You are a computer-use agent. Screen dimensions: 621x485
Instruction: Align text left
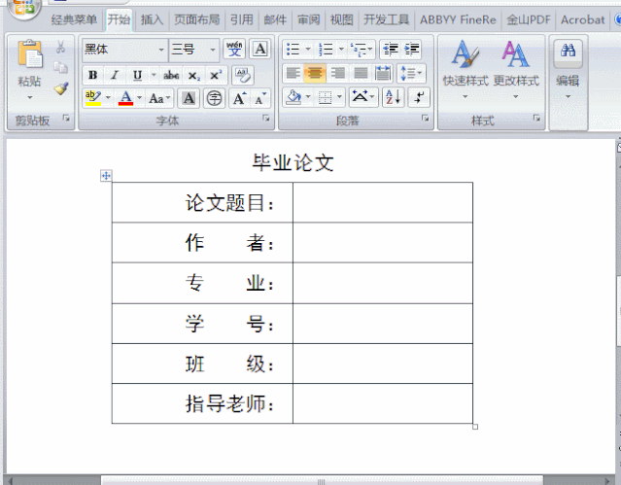(x=293, y=73)
